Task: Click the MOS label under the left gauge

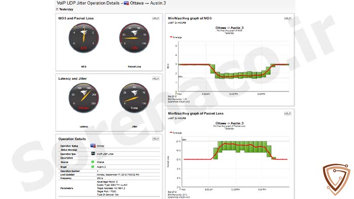Action: point(84,67)
